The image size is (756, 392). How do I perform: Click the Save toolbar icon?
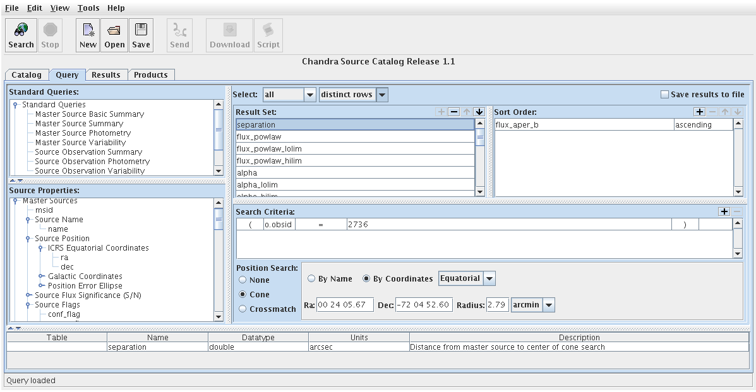[141, 35]
